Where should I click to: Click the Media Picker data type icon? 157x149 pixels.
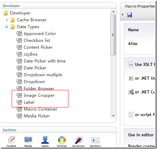(19, 116)
